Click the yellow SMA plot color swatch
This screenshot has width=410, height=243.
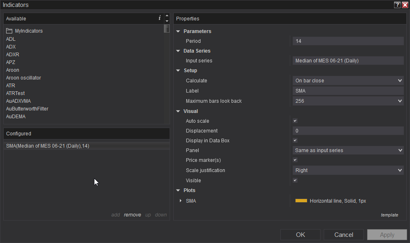click(x=301, y=201)
